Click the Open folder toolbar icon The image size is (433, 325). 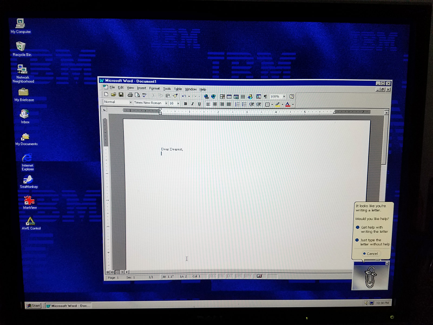(113, 94)
